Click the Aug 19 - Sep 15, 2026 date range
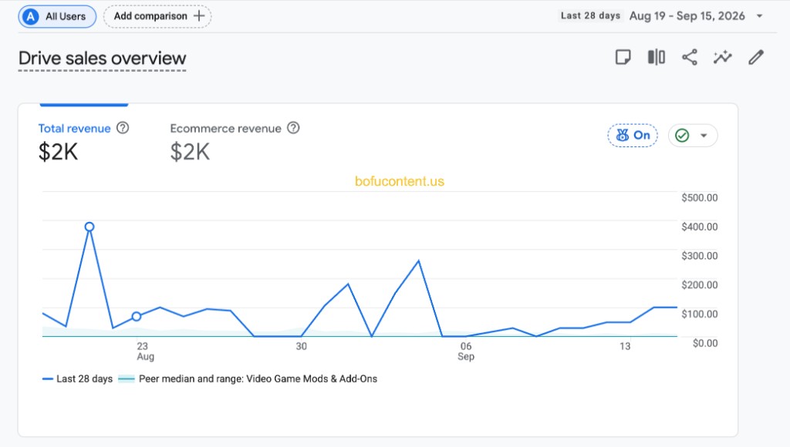Viewport: 790px width, 447px height. click(x=687, y=16)
